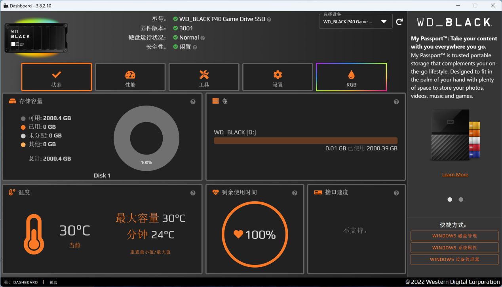
Task: Click the Learn More link
Action: tap(455, 175)
